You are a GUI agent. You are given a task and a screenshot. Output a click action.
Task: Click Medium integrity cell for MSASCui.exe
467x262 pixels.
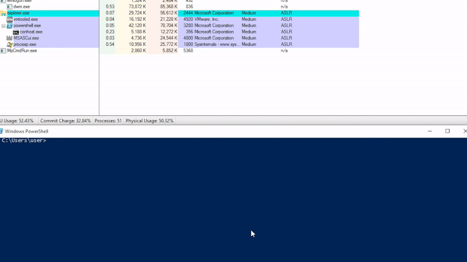coord(248,38)
